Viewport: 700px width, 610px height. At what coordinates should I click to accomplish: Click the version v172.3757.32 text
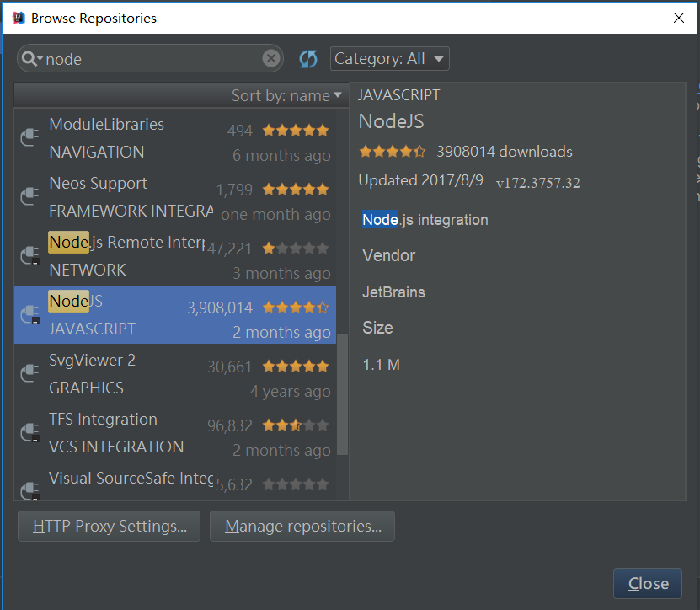pos(538,183)
